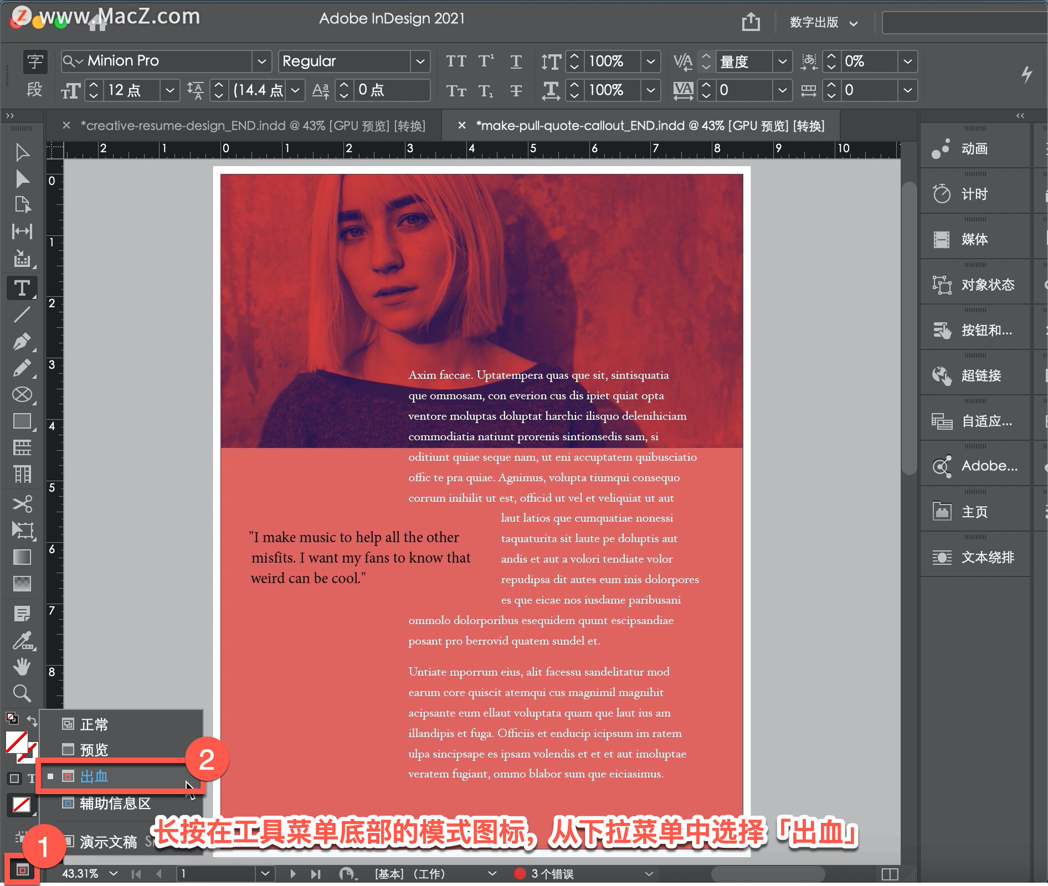The height and width of the screenshot is (886, 1048).
Task: Click the baseline shift 0 点 field
Action: [392, 90]
